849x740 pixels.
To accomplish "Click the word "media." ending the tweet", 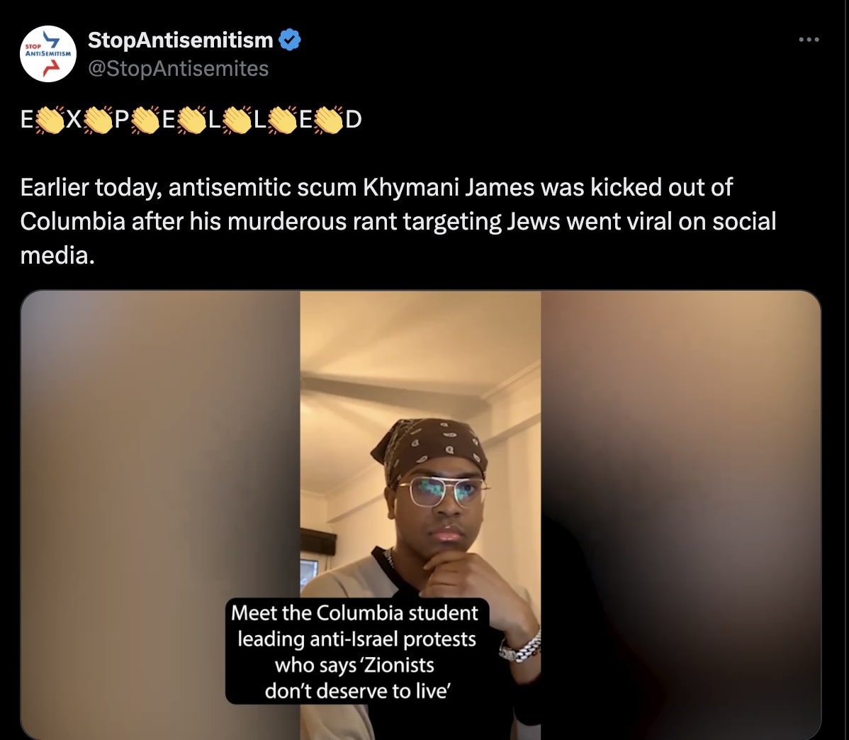I will click(57, 255).
